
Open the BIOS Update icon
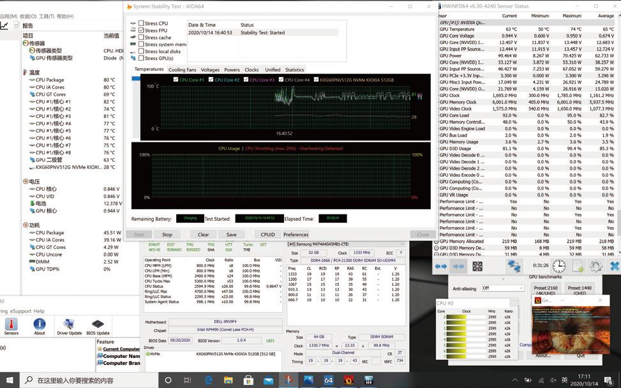tap(98, 325)
